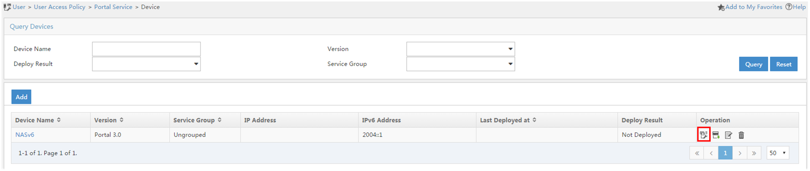
Task: Select page 1 in pagination
Action: pos(725,153)
